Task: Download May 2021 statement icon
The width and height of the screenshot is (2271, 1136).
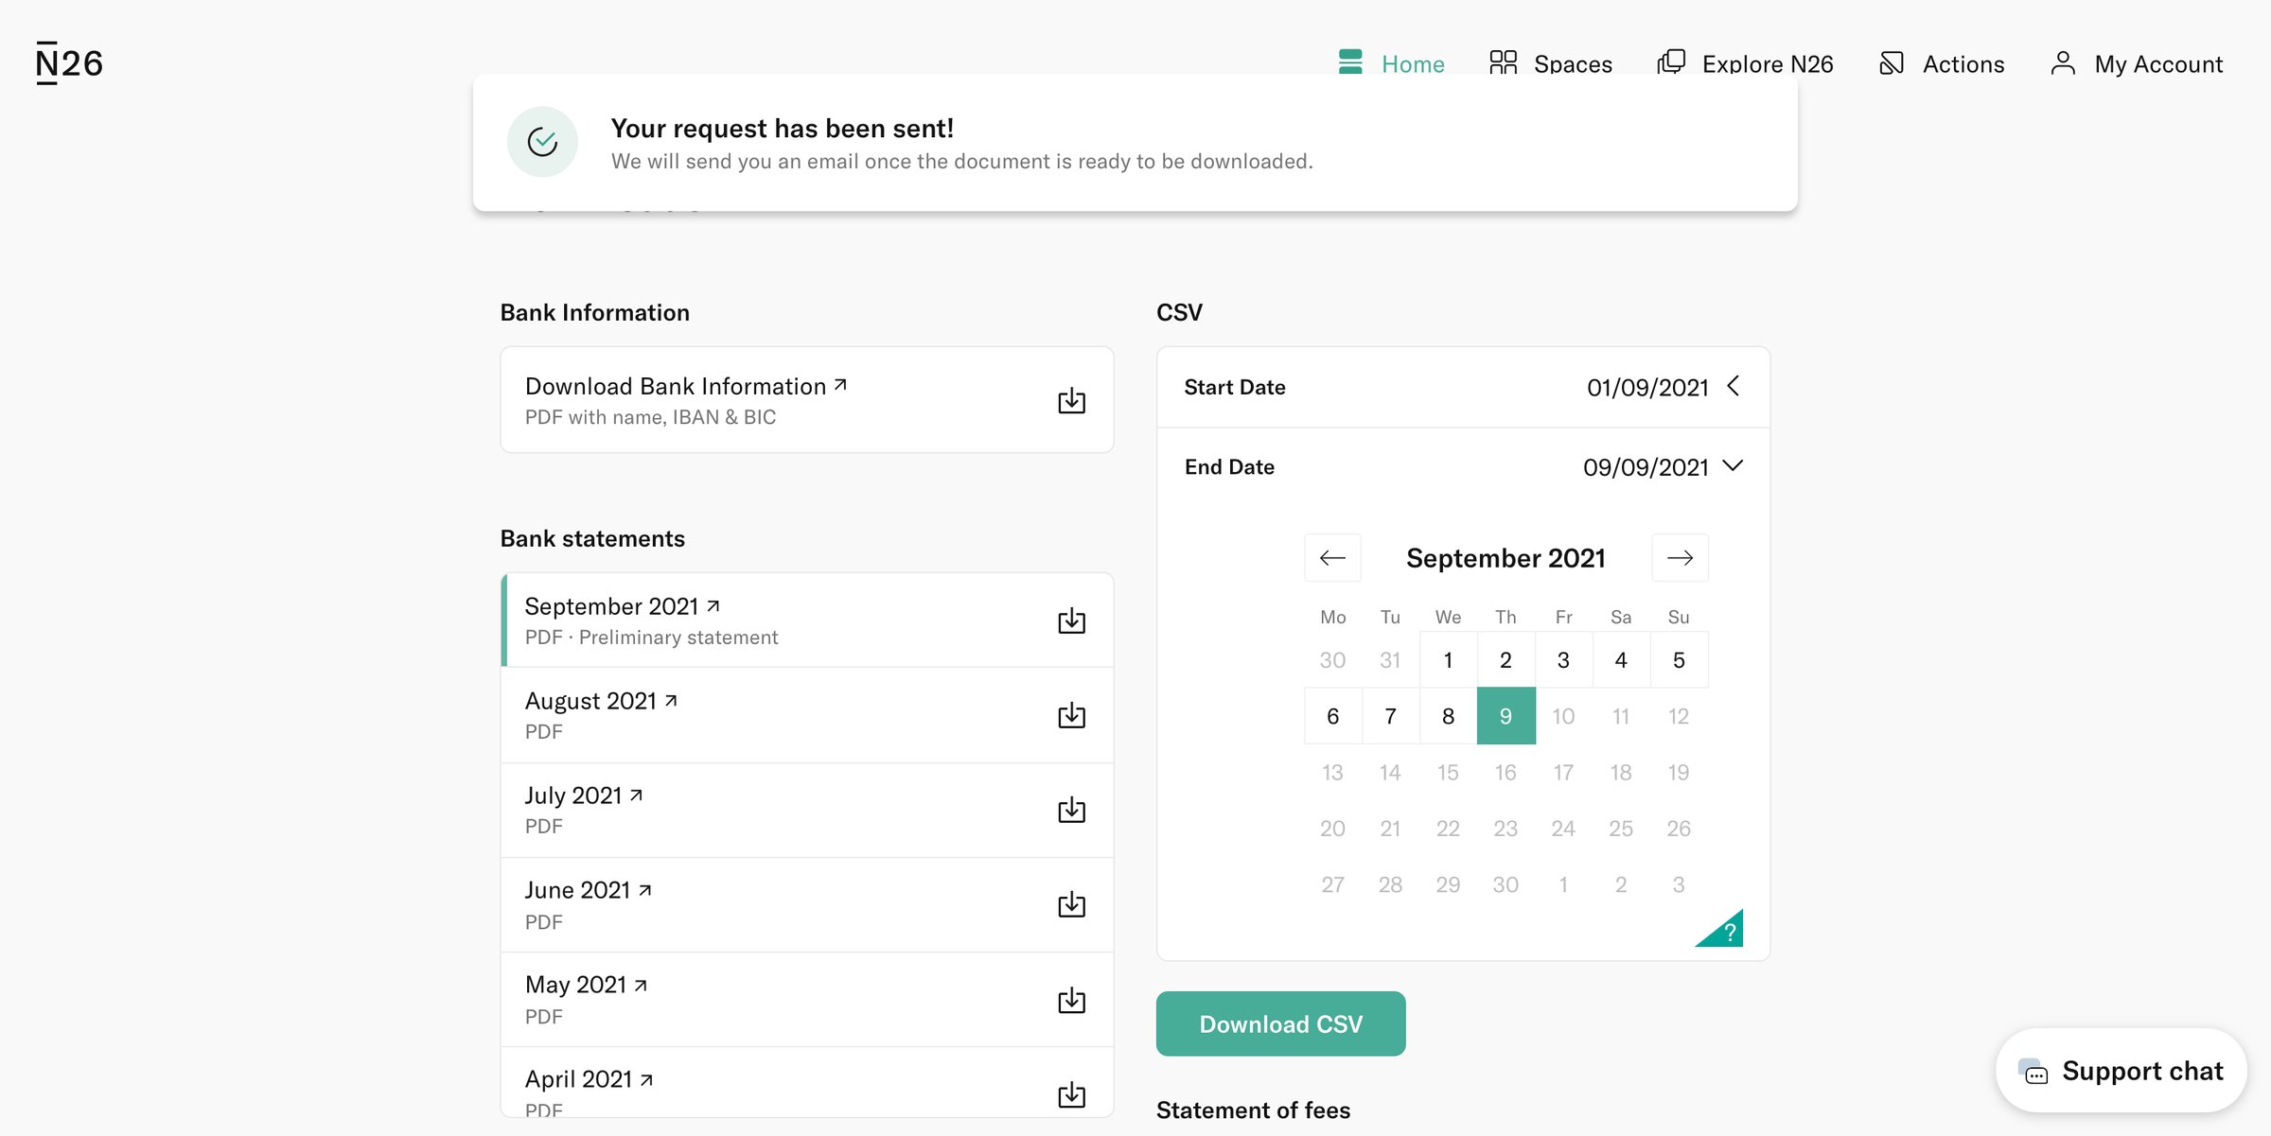Action: coord(1071,1001)
